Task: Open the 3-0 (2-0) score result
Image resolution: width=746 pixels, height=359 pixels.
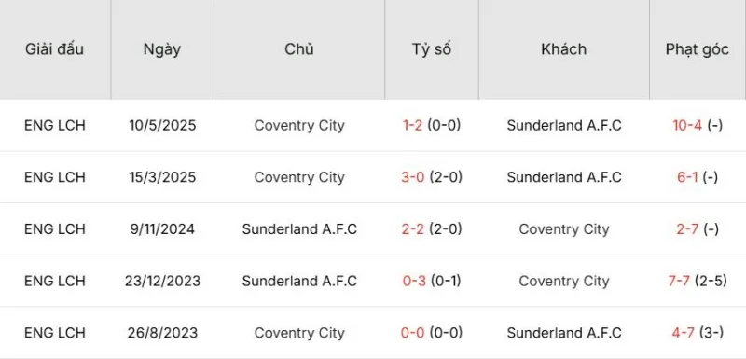Action: click(432, 177)
